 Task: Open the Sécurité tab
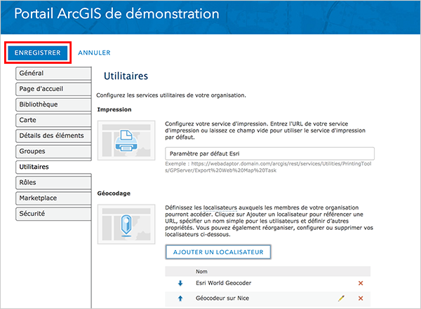tap(53, 214)
